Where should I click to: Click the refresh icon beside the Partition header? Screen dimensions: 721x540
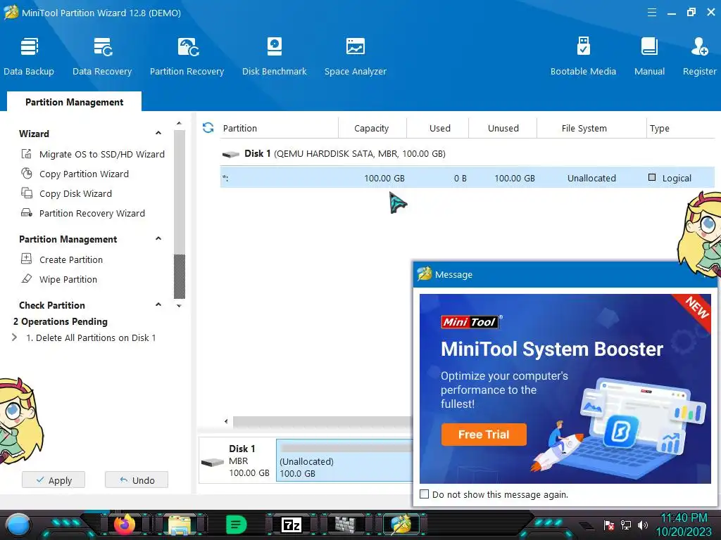(x=208, y=128)
